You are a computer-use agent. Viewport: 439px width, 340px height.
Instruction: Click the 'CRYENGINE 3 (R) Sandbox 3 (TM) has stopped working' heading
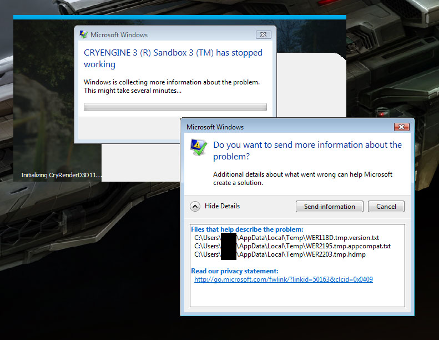[173, 58]
